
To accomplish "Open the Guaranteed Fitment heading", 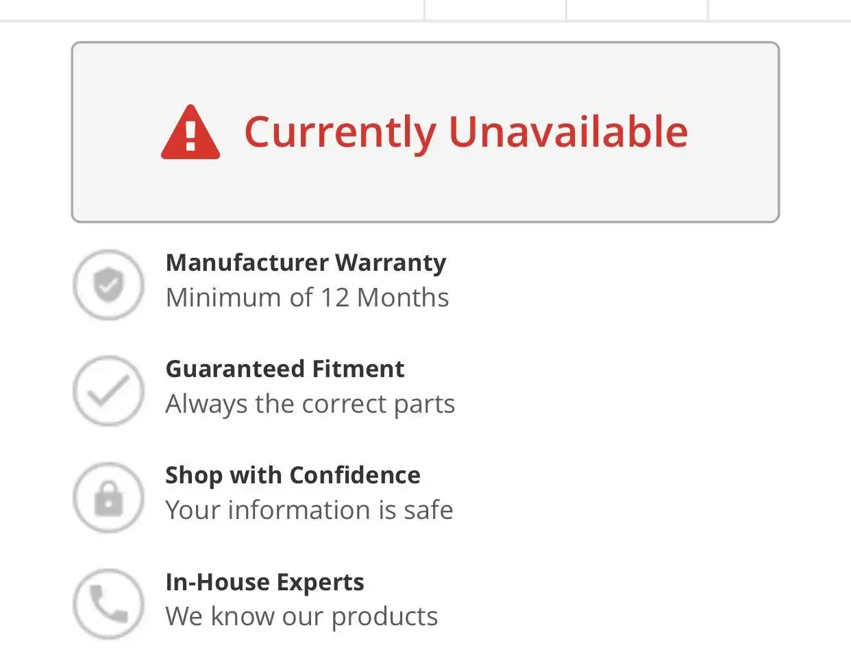I will 285,369.
